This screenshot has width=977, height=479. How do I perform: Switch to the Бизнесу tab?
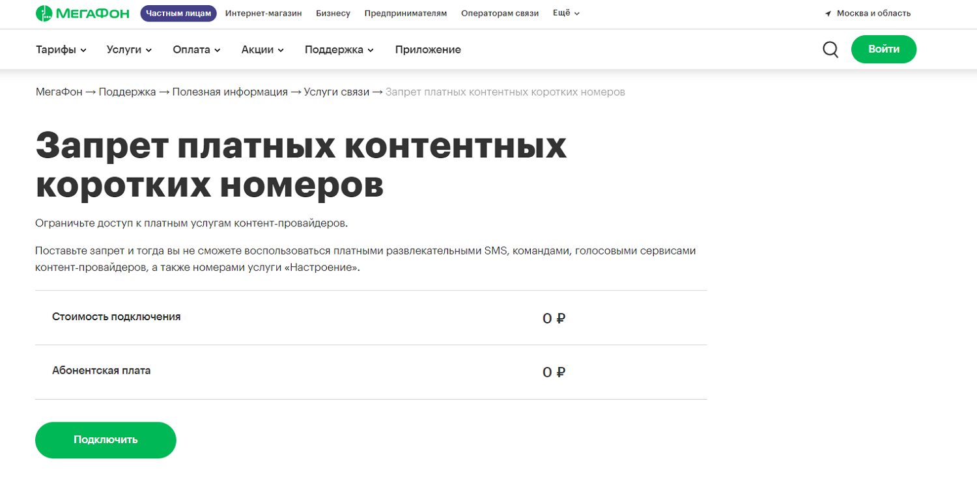click(x=333, y=13)
